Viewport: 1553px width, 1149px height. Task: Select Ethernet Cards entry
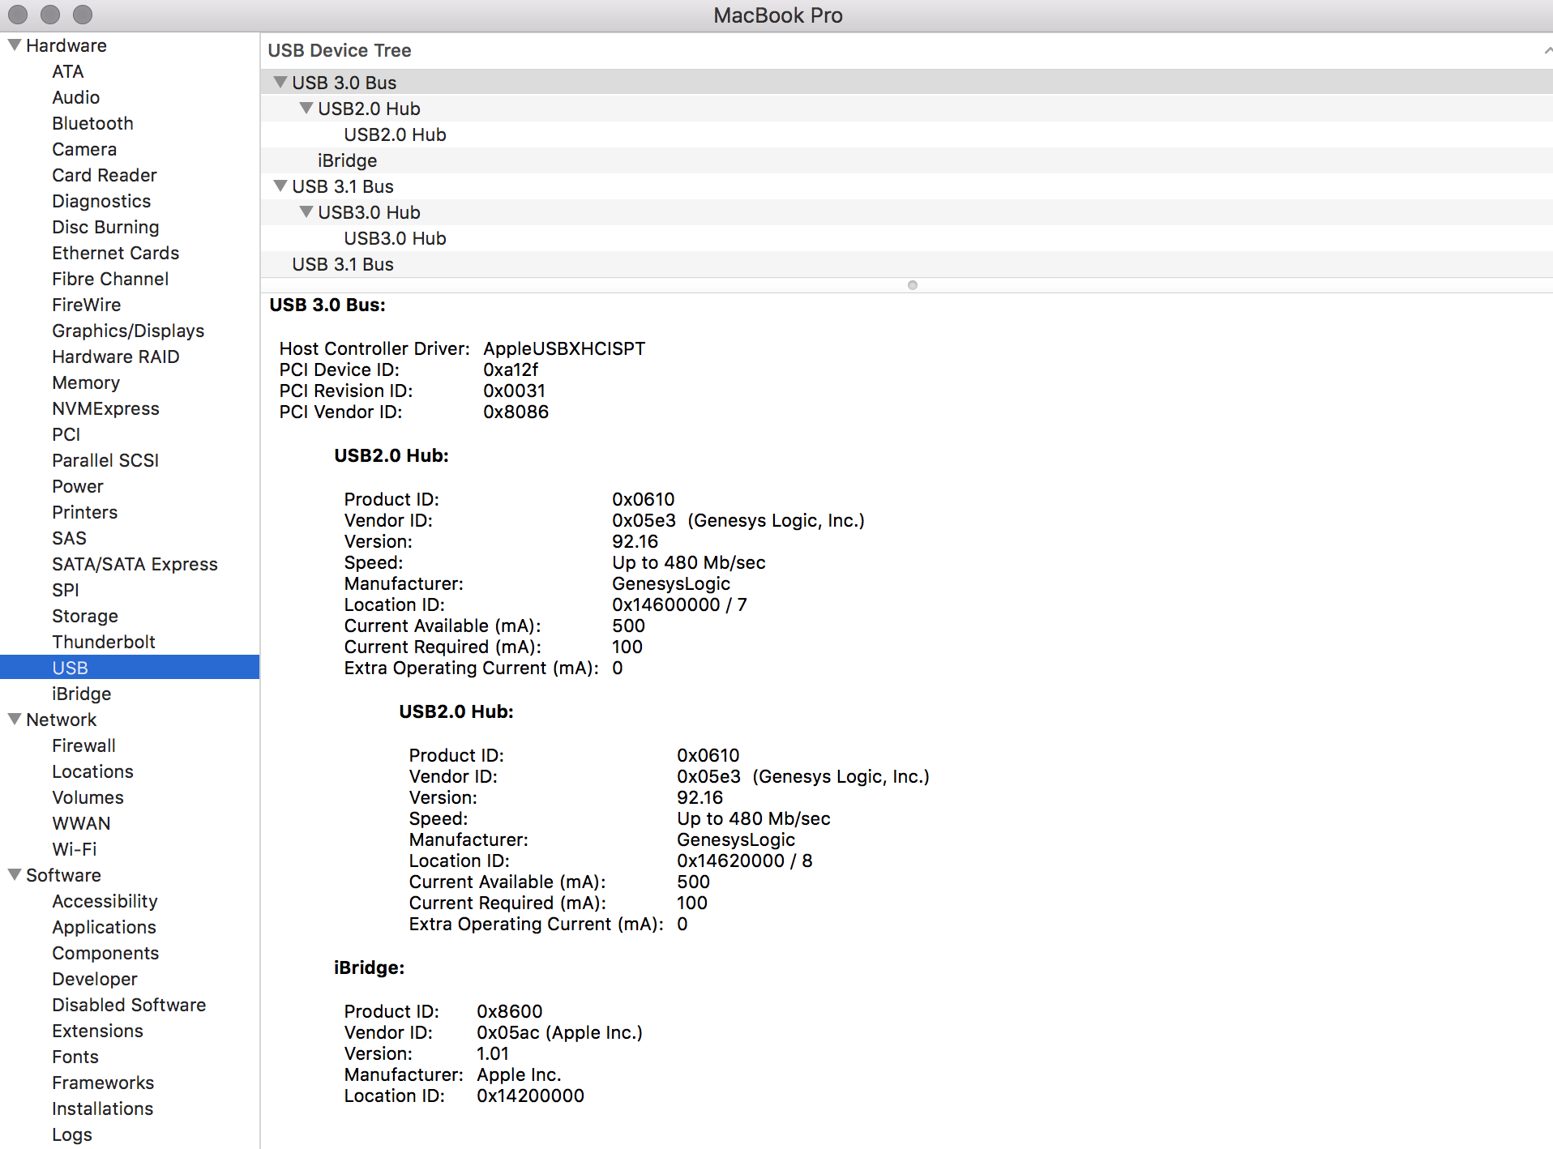pos(116,253)
